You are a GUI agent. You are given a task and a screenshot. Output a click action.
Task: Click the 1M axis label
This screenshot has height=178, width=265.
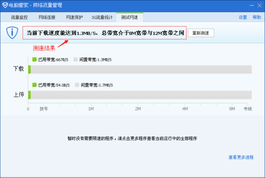click(x=91, y=109)
